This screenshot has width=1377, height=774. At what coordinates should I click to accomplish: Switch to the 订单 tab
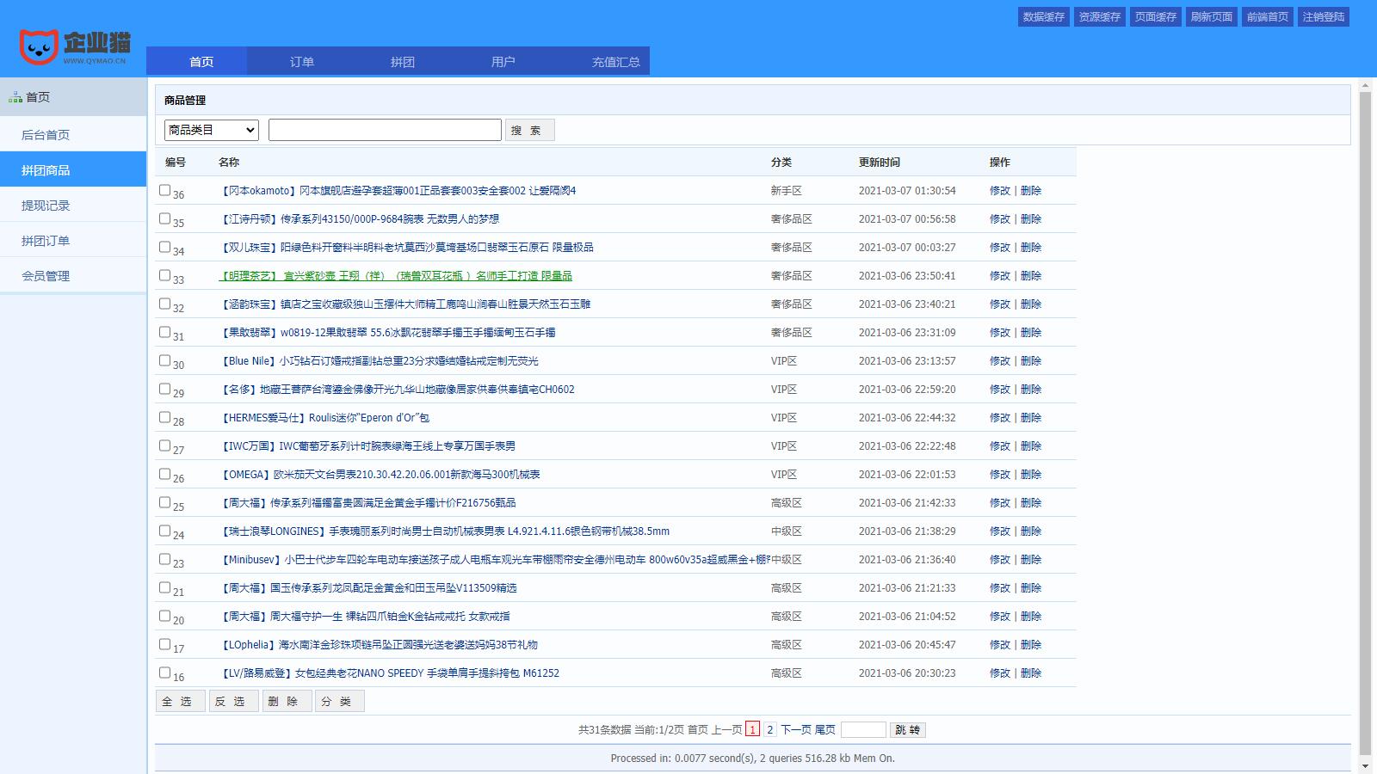pos(301,62)
